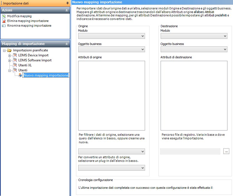Collapse the Azioni panel
The image size is (233, 196).
(67, 10)
